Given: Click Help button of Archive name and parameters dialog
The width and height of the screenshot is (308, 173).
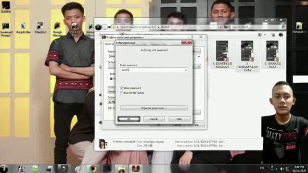Looking at the screenshot, I should 196,125.
